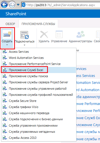Click the icon beside подключения к бизнес-данным
Viewport: 100px width, 143px height.
tap(5, 119)
